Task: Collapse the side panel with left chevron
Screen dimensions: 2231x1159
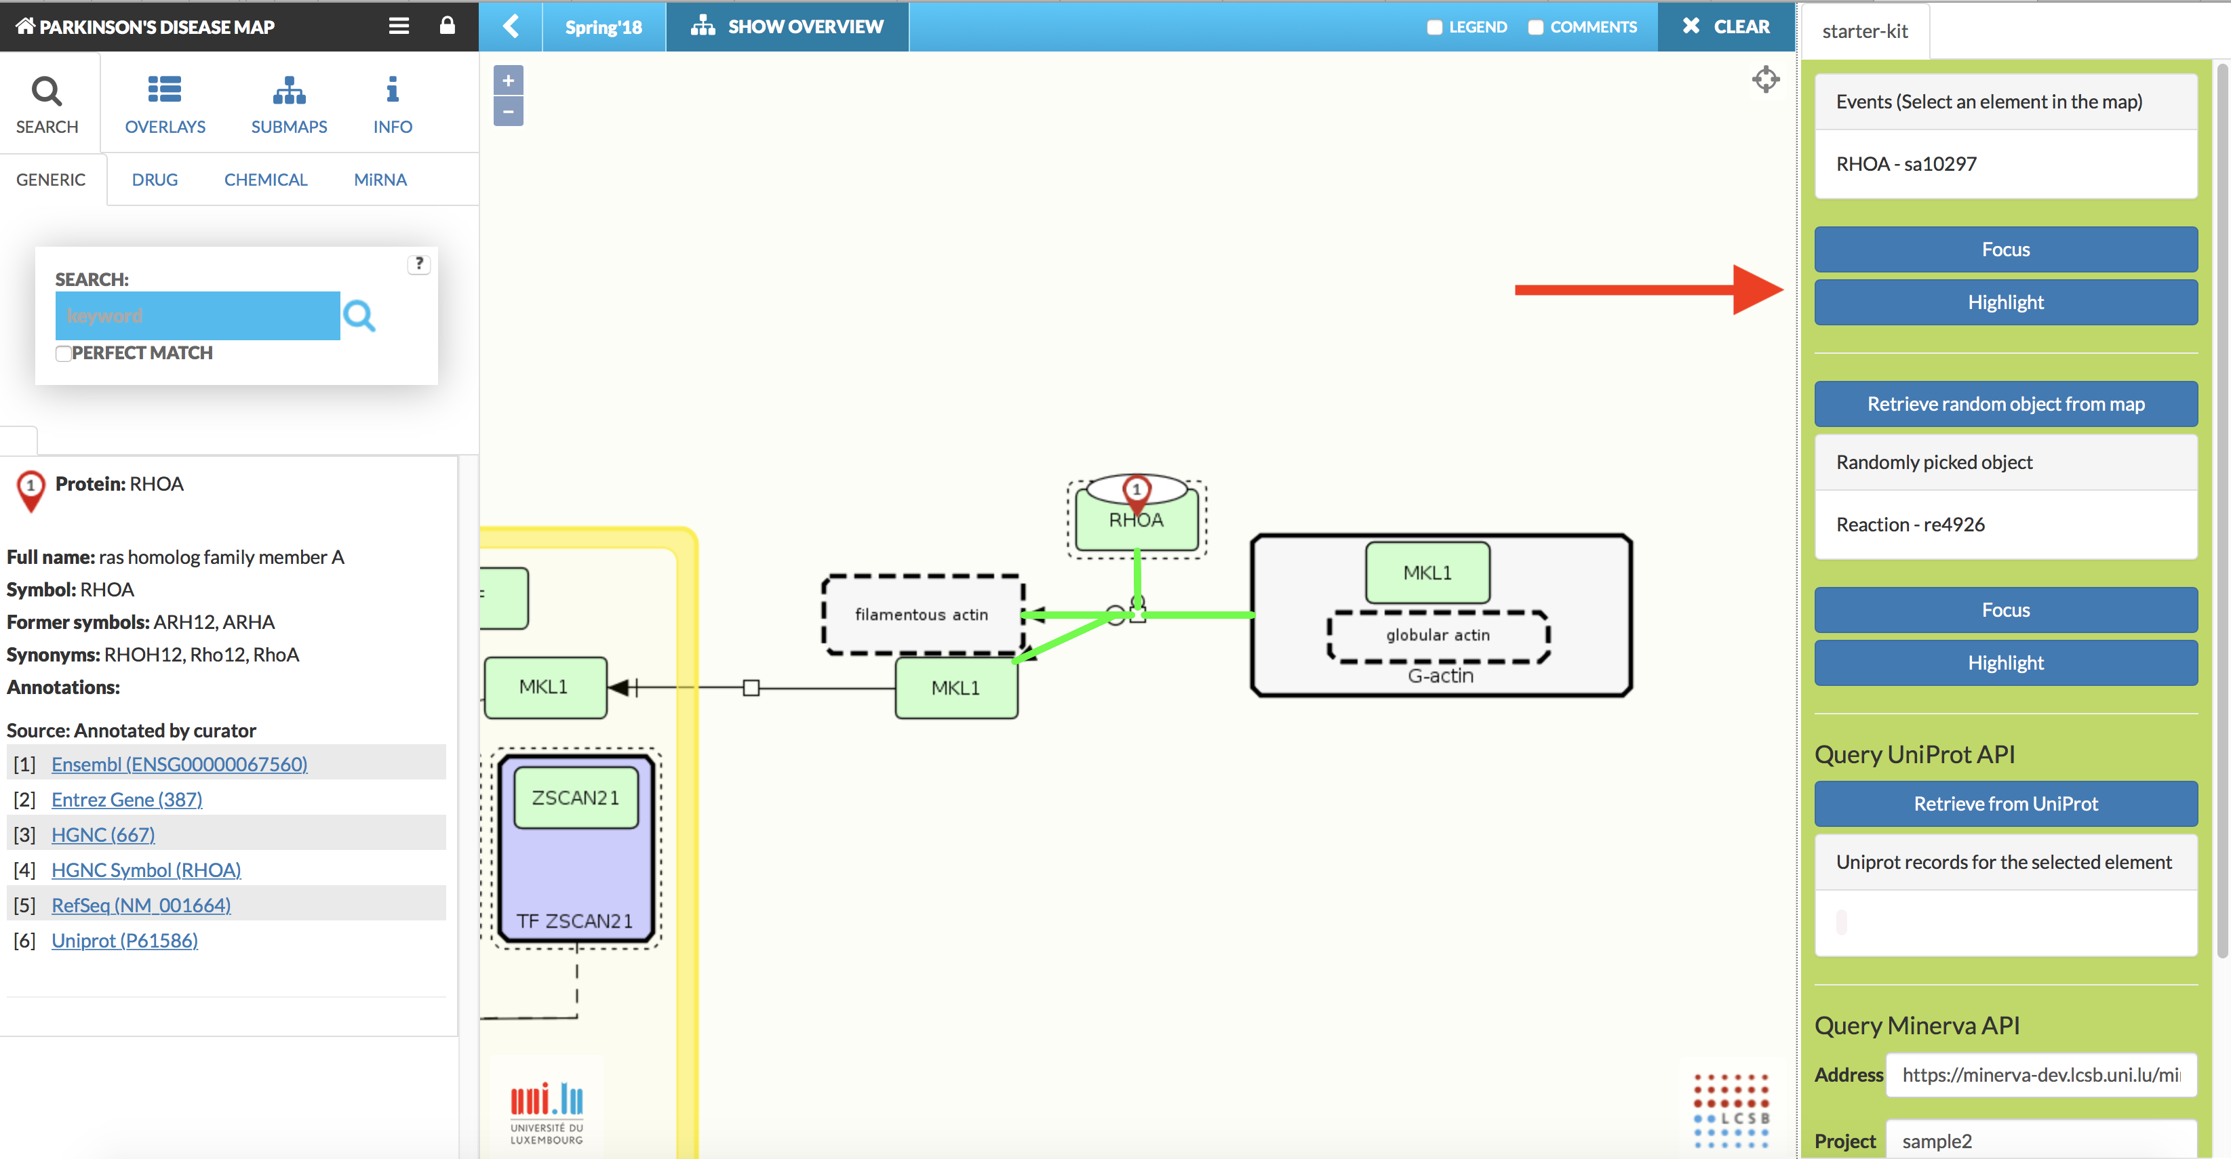Action: point(511,26)
